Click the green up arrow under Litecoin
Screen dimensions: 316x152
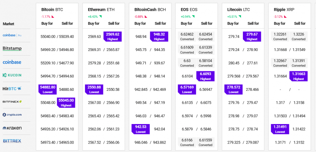[239, 16]
